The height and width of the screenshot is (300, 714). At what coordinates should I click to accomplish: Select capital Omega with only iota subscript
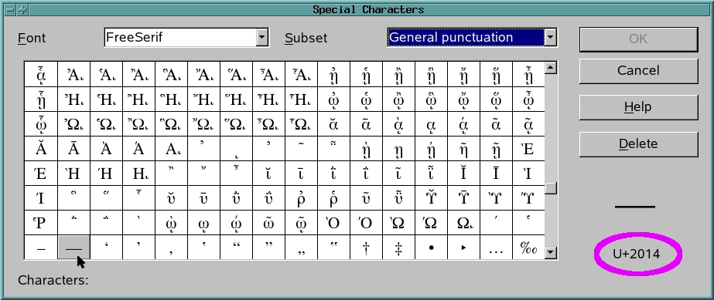coord(463,223)
